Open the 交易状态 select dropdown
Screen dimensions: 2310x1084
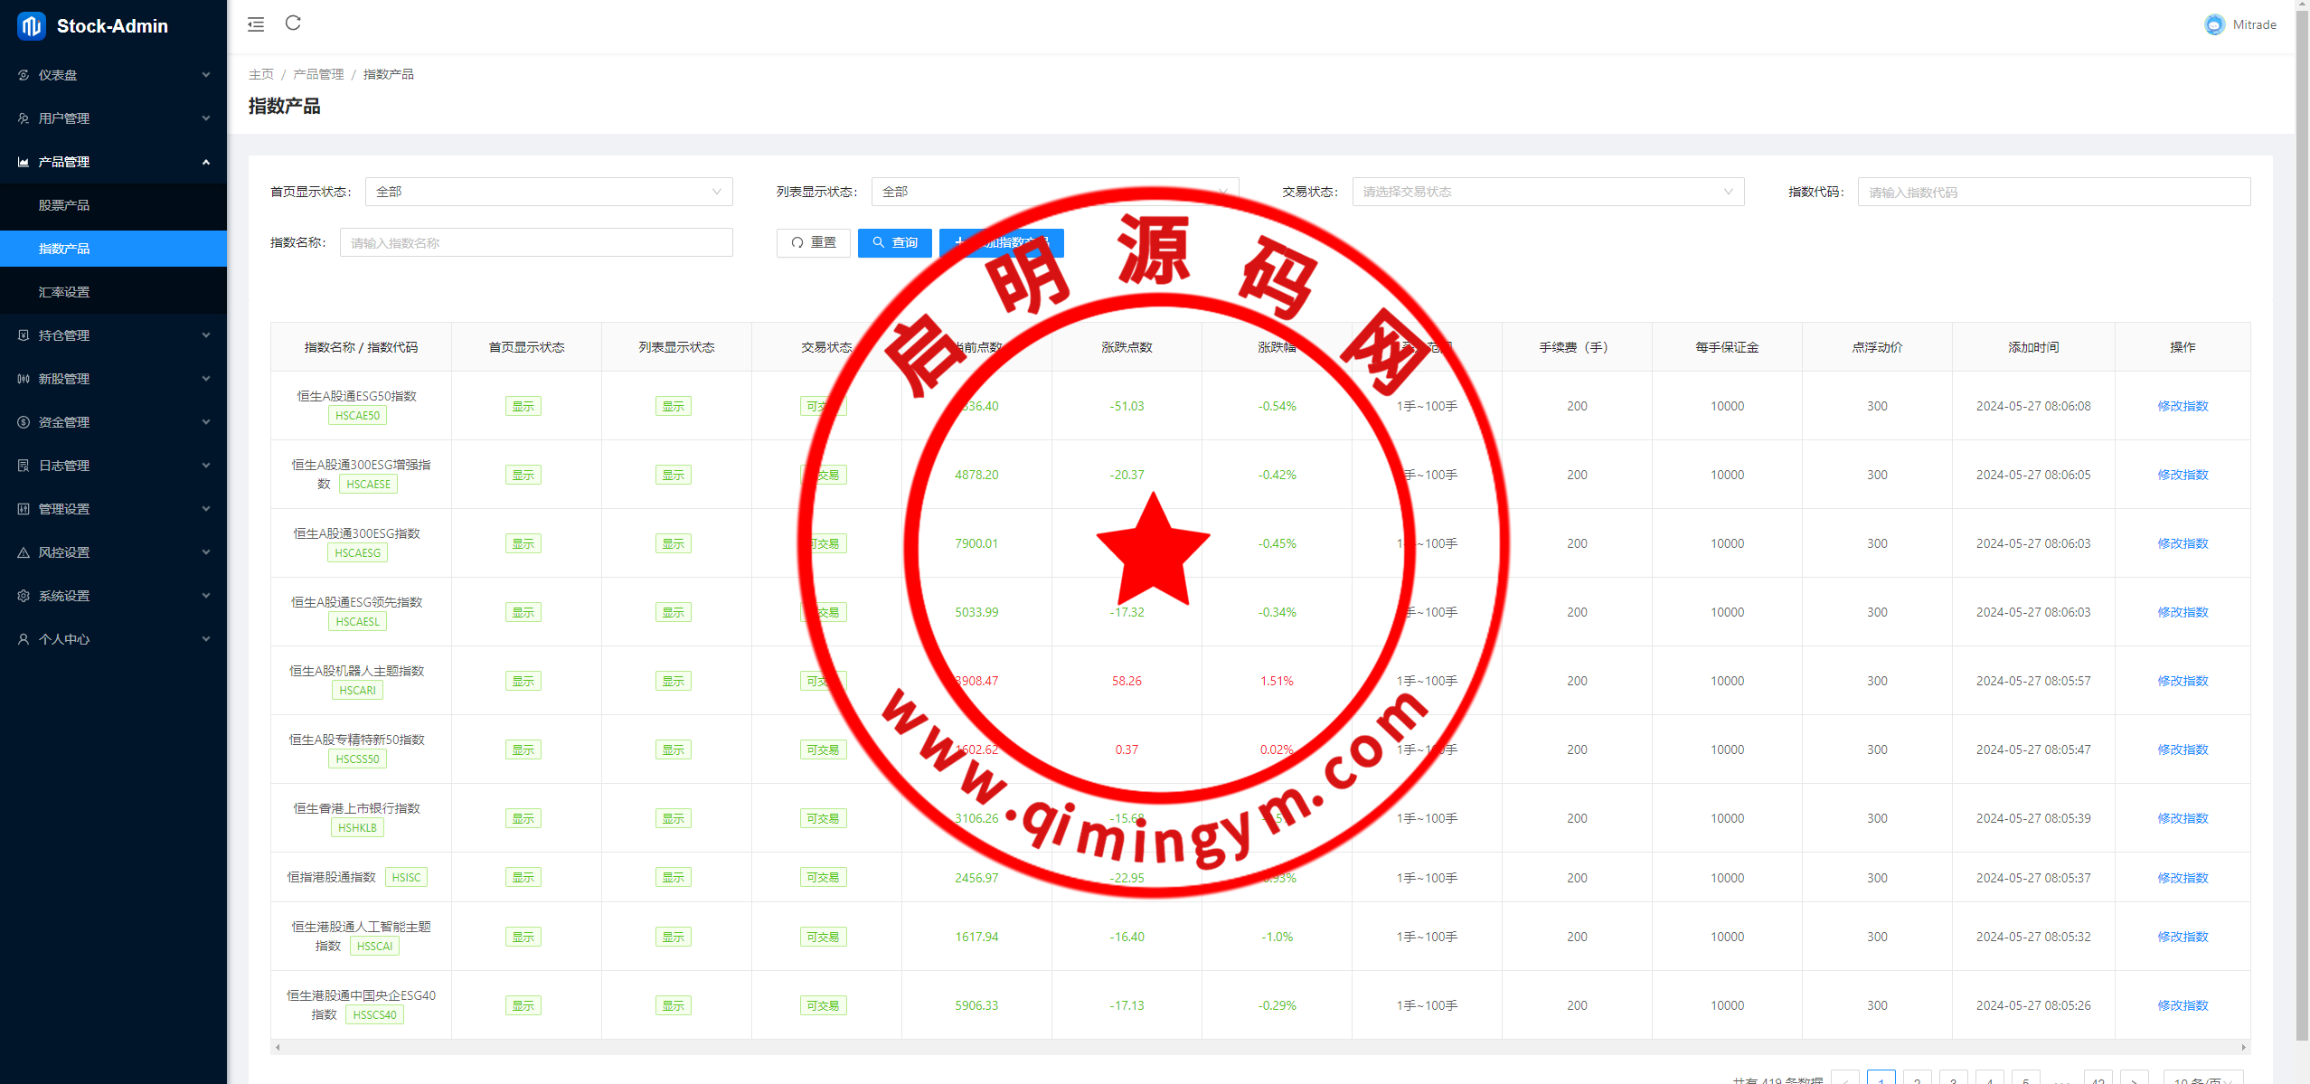(1547, 192)
